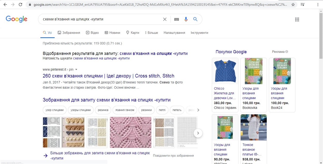This screenshot has height=164, width=323.
Task: Select the петлі filter chip
Action: pyautogui.click(x=162, y=110)
